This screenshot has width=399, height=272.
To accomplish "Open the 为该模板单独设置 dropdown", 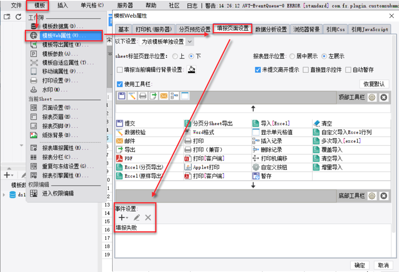I will coord(167,41).
